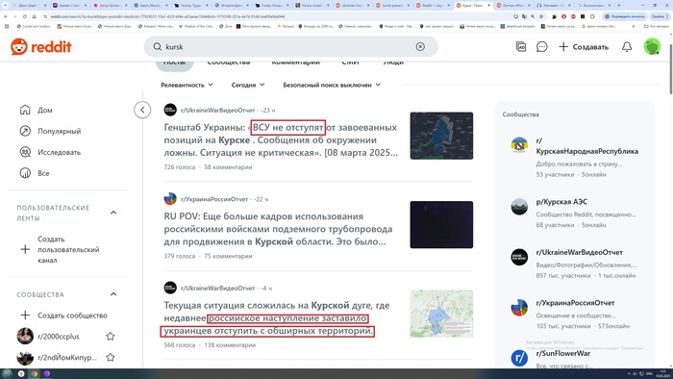Viewport: 673px width, 379px height.
Task: Open r/2000ccplus community avatar
Action: 25,336
